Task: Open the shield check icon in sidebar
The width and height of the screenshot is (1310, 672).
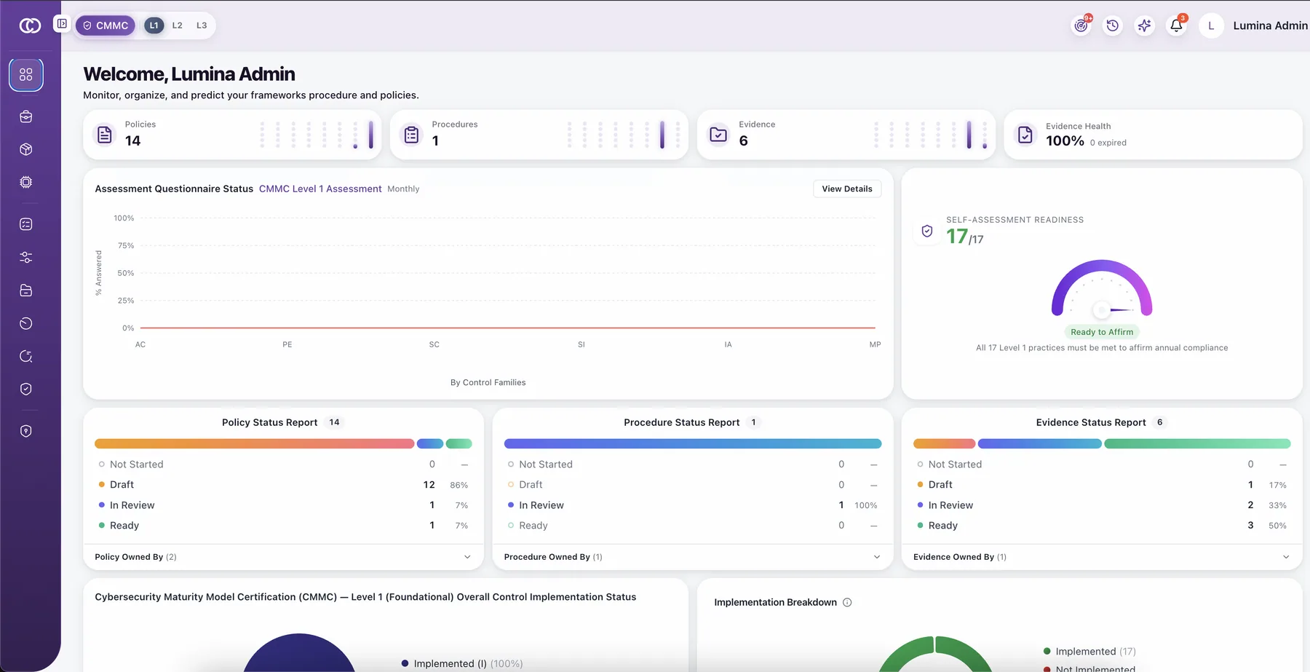Action: pos(26,389)
